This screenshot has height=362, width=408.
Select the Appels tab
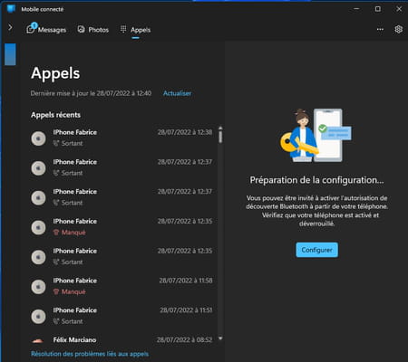135,30
